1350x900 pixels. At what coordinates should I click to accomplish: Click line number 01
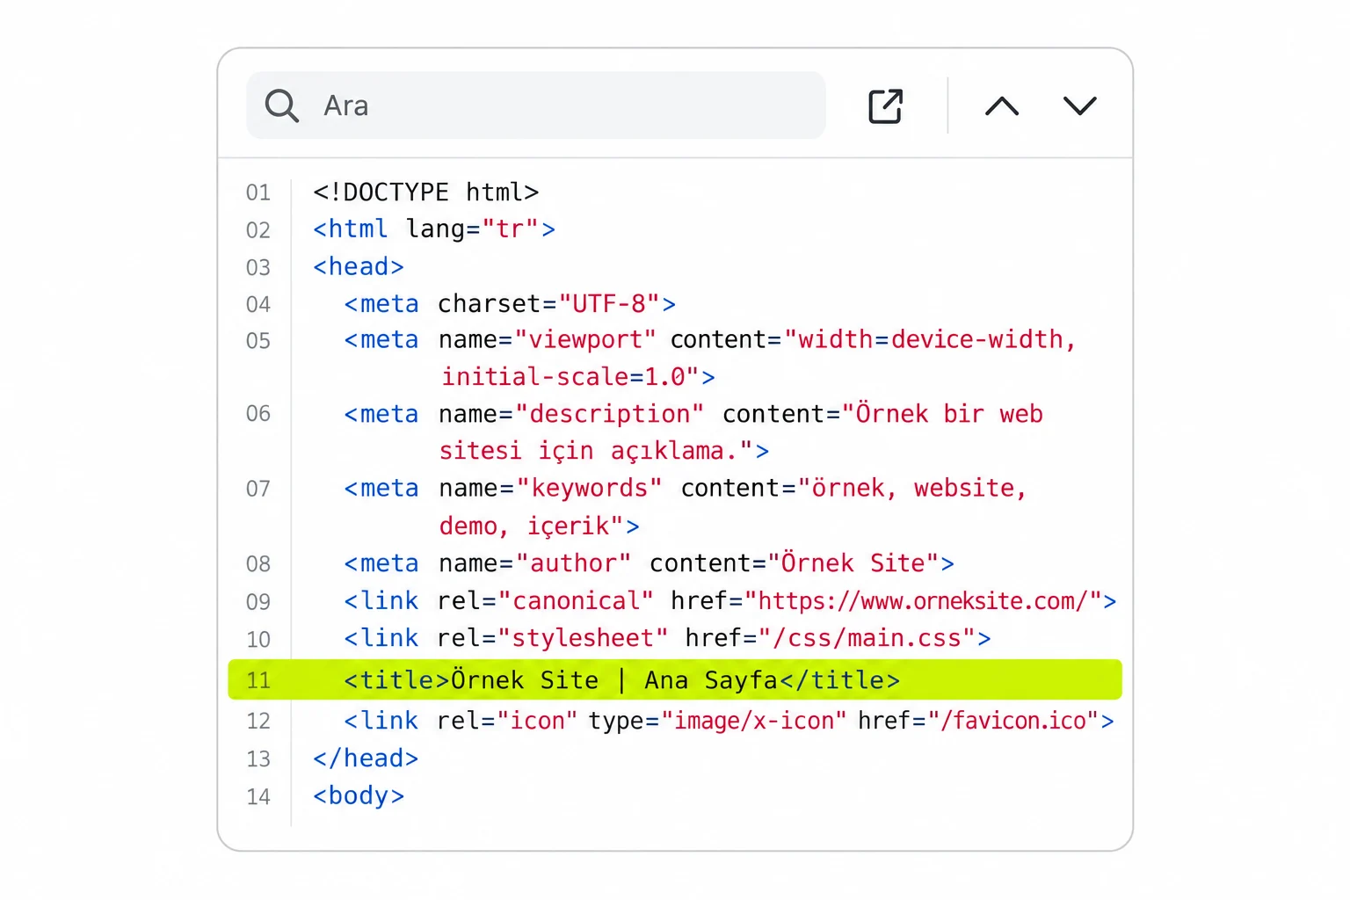click(258, 192)
